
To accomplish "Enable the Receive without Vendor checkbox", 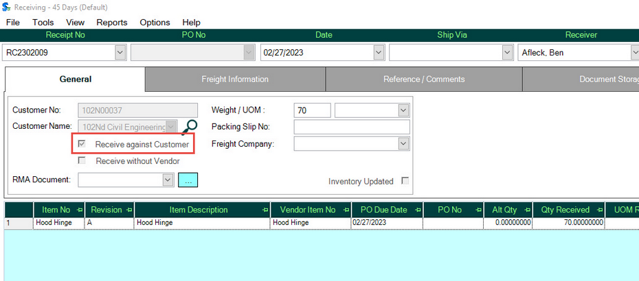I will (x=82, y=161).
